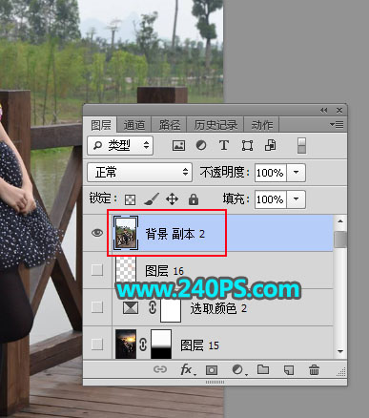
Task: Delete layer trash icon
Action: (x=314, y=370)
